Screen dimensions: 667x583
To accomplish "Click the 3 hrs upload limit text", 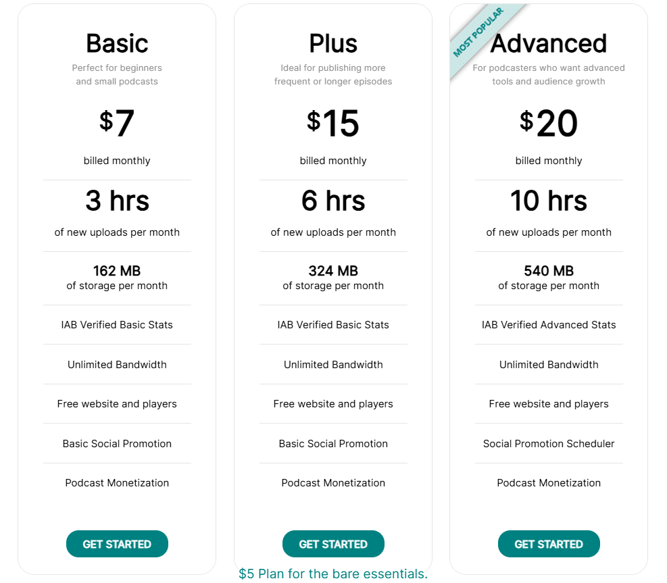I will pos(117,201).
